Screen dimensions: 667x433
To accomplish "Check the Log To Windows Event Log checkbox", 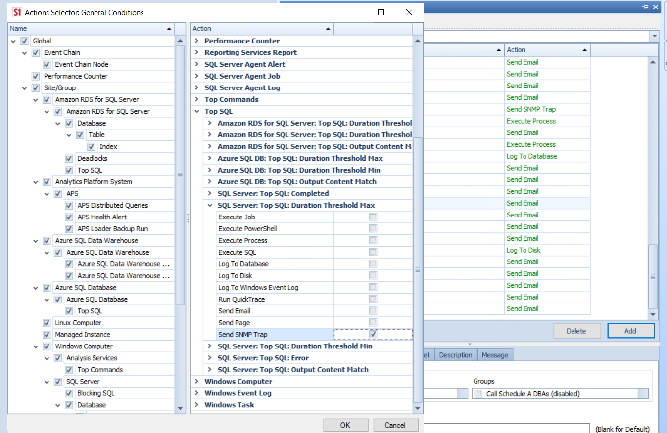I will [x=373, y=288].
